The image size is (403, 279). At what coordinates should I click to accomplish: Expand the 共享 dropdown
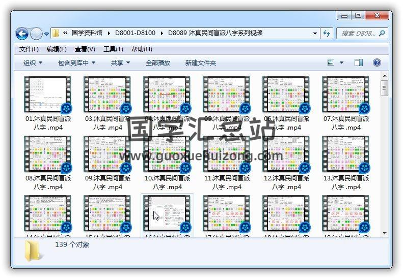point(120,63)
